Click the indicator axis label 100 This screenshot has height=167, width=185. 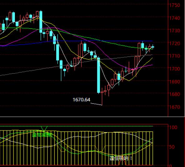click(173, 127)
